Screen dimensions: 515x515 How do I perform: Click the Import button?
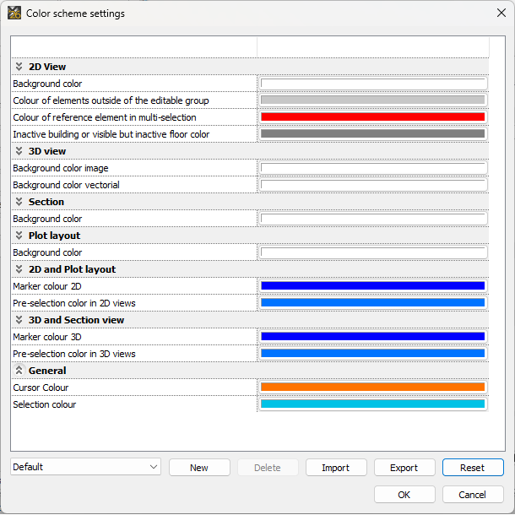point(336,468)
